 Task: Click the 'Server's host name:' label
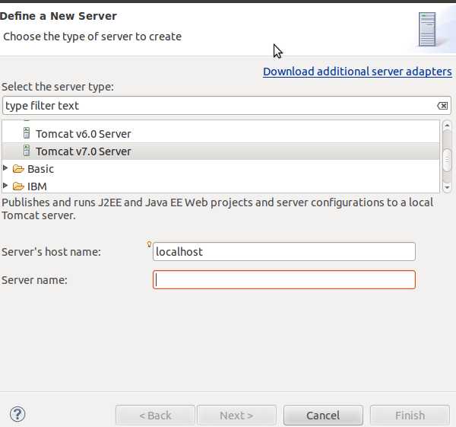click(51, 252)
